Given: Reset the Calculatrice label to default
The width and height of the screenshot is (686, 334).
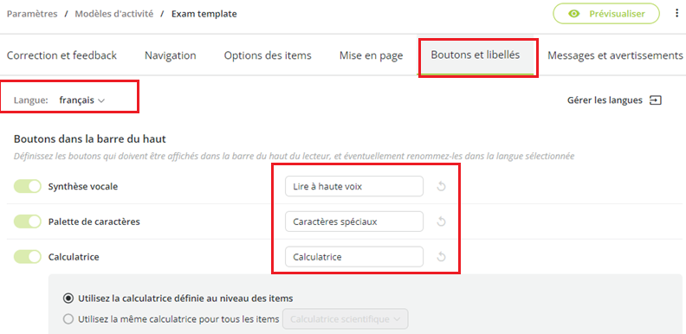Looking at the screenshot, I should point(442,257).
